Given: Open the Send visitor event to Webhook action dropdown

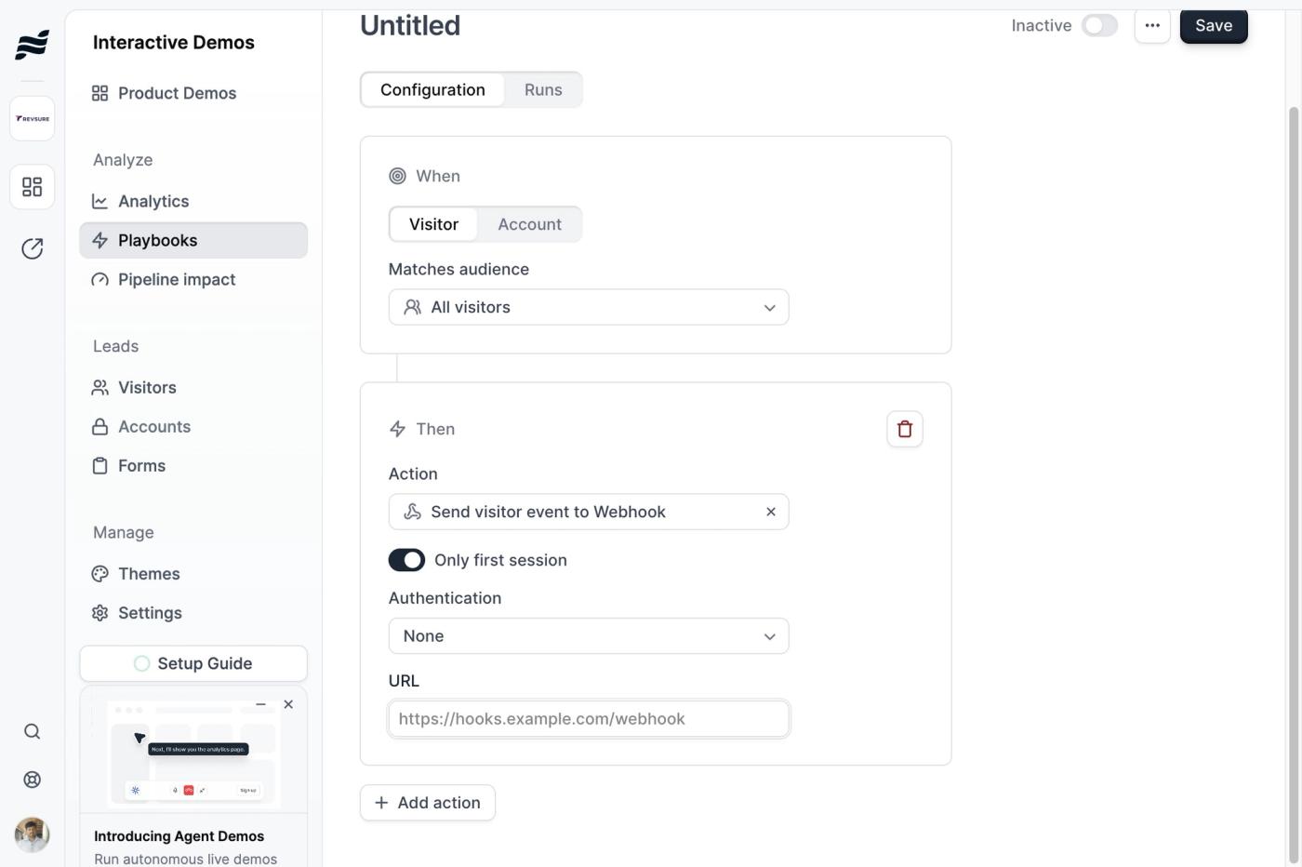Looking at the screenshot, I should click(589, 512).
